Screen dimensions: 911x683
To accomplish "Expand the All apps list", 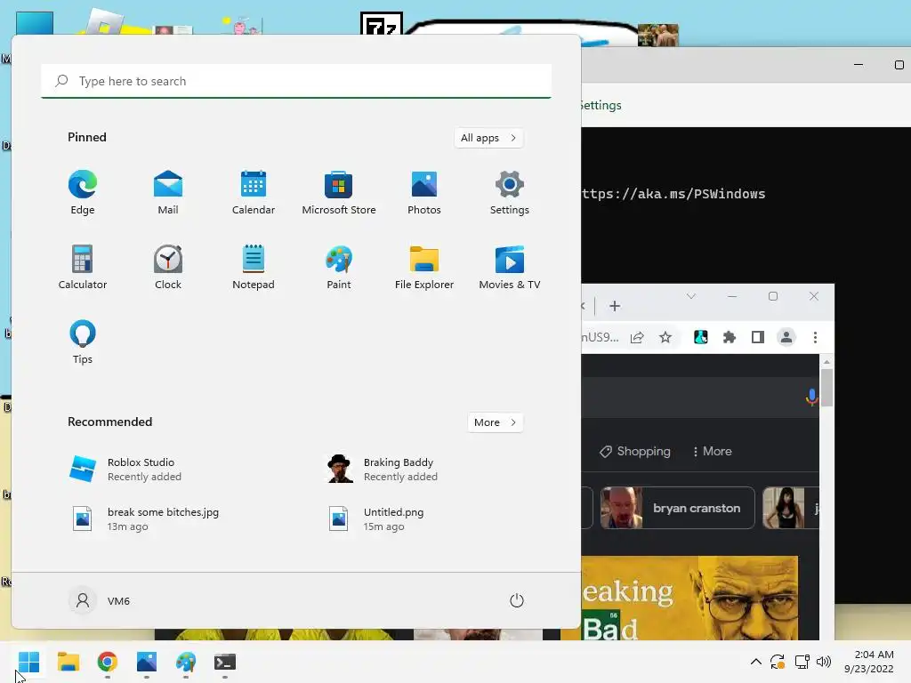I will (x=488, y=138).
